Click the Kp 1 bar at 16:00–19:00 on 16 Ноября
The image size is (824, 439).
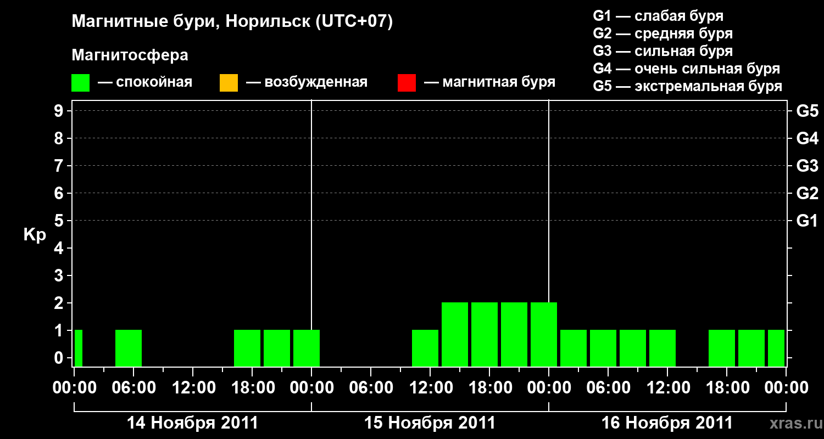[x=722, y=348]
